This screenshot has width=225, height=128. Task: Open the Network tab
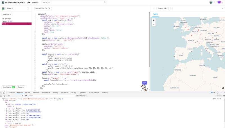pyautogui.click(x=36, y=93)
